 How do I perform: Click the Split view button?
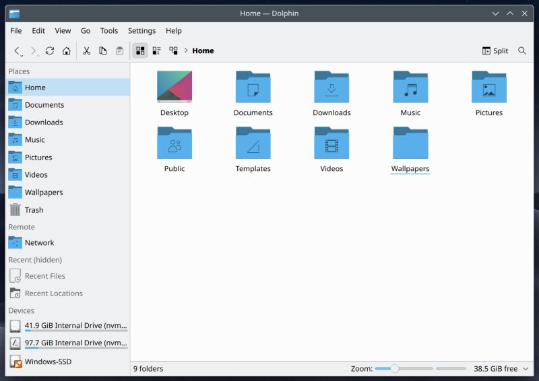pyautogui.click(x=495, y=50)
